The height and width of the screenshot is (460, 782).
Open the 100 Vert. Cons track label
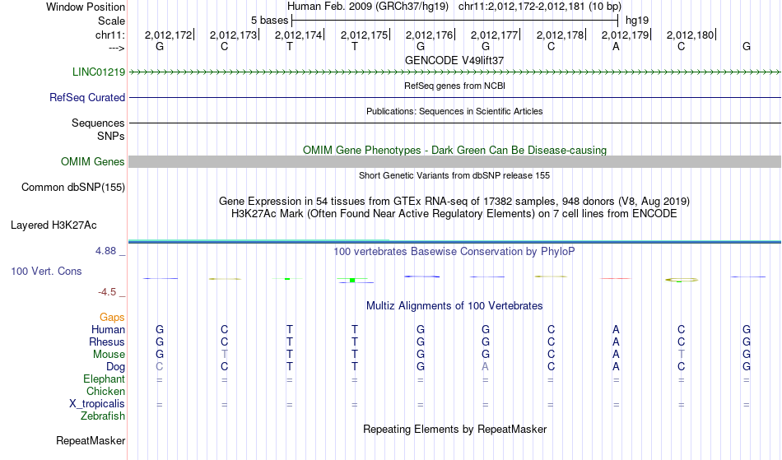coord(46,271)
